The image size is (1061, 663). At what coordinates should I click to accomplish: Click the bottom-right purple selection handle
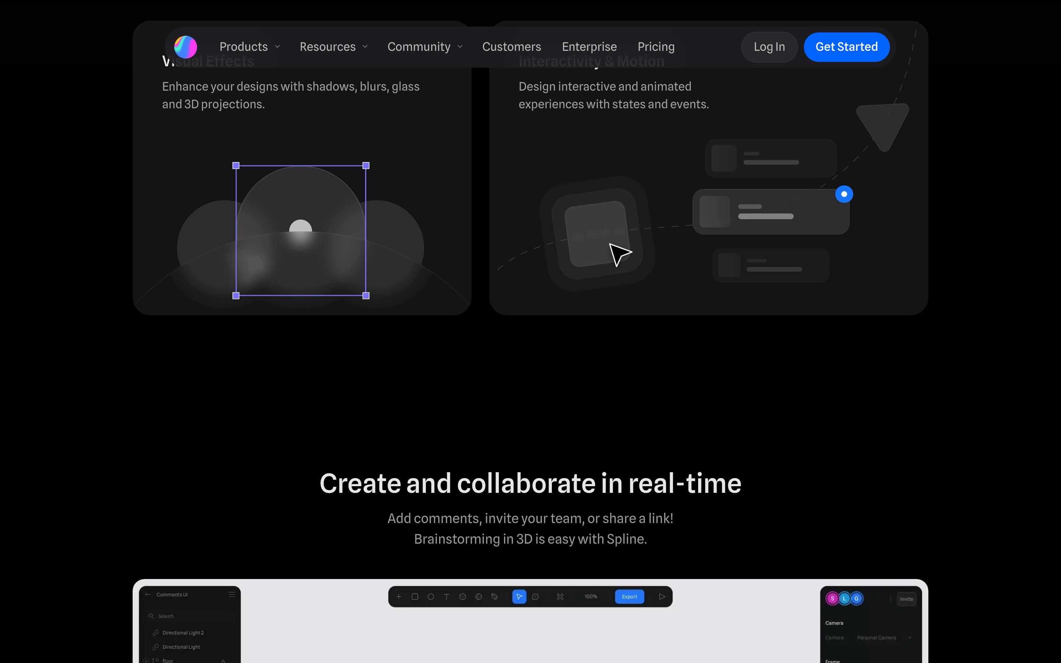click(366, 295)
